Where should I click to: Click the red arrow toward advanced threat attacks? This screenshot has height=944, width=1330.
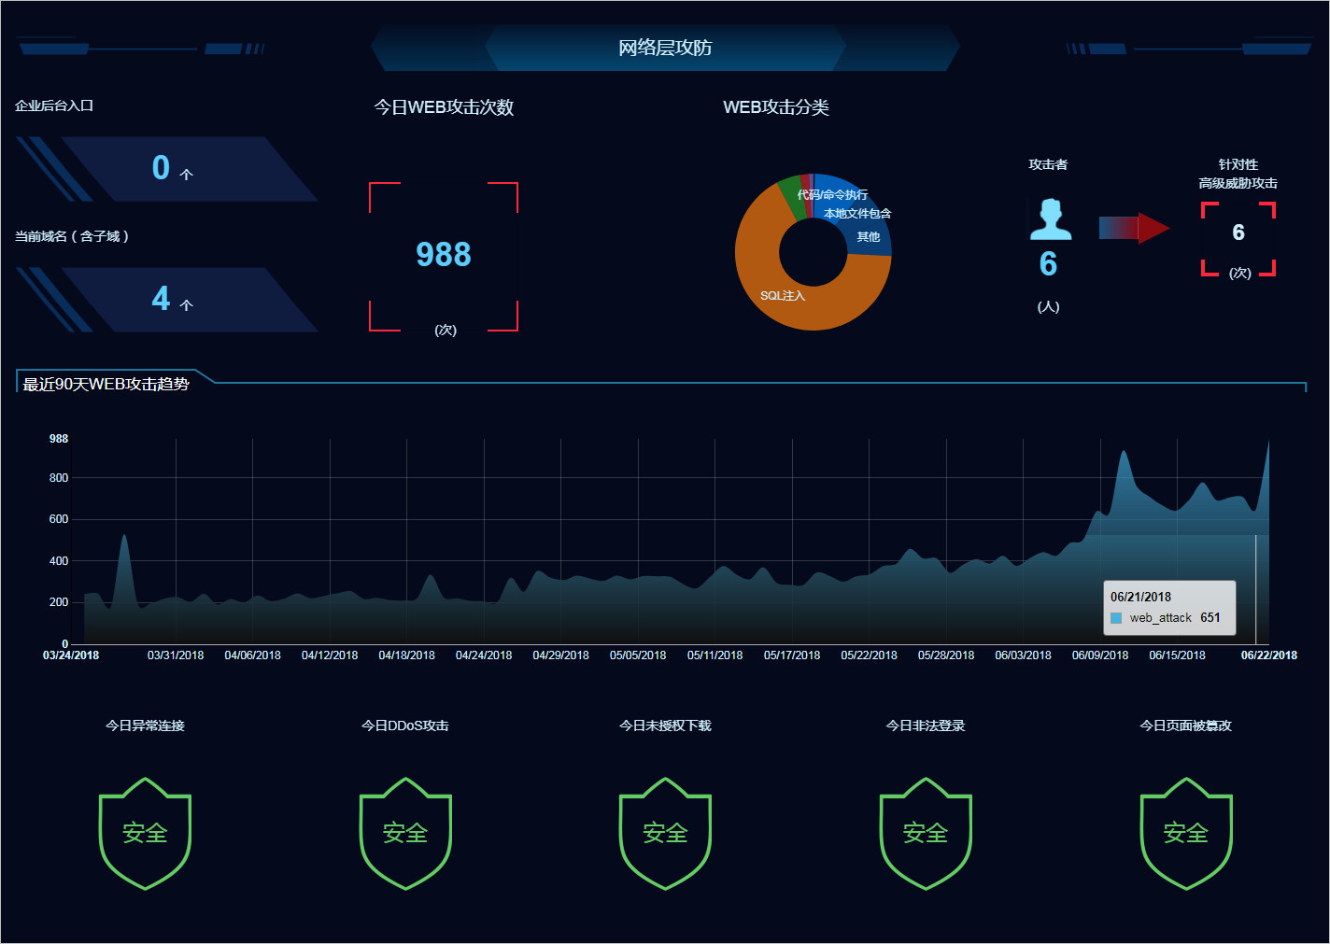(1134, 228)
